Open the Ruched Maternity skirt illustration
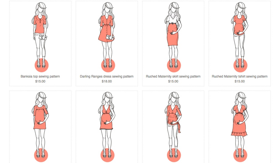 [x=173, y=37]
